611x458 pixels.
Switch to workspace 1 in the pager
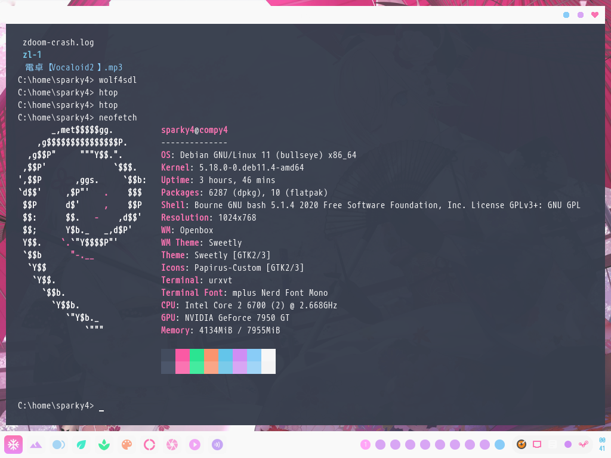coord(365,444)
